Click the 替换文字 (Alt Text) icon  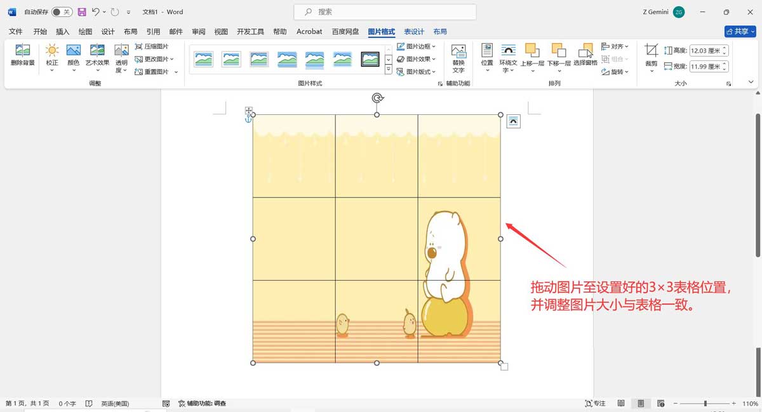coord(458,57)
